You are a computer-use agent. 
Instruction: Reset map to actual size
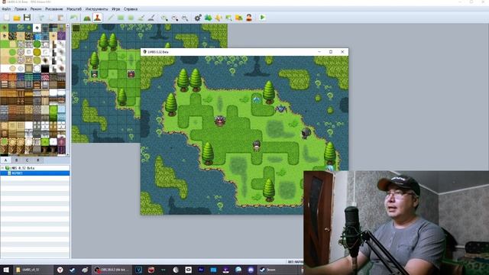(x=185, y=18)
